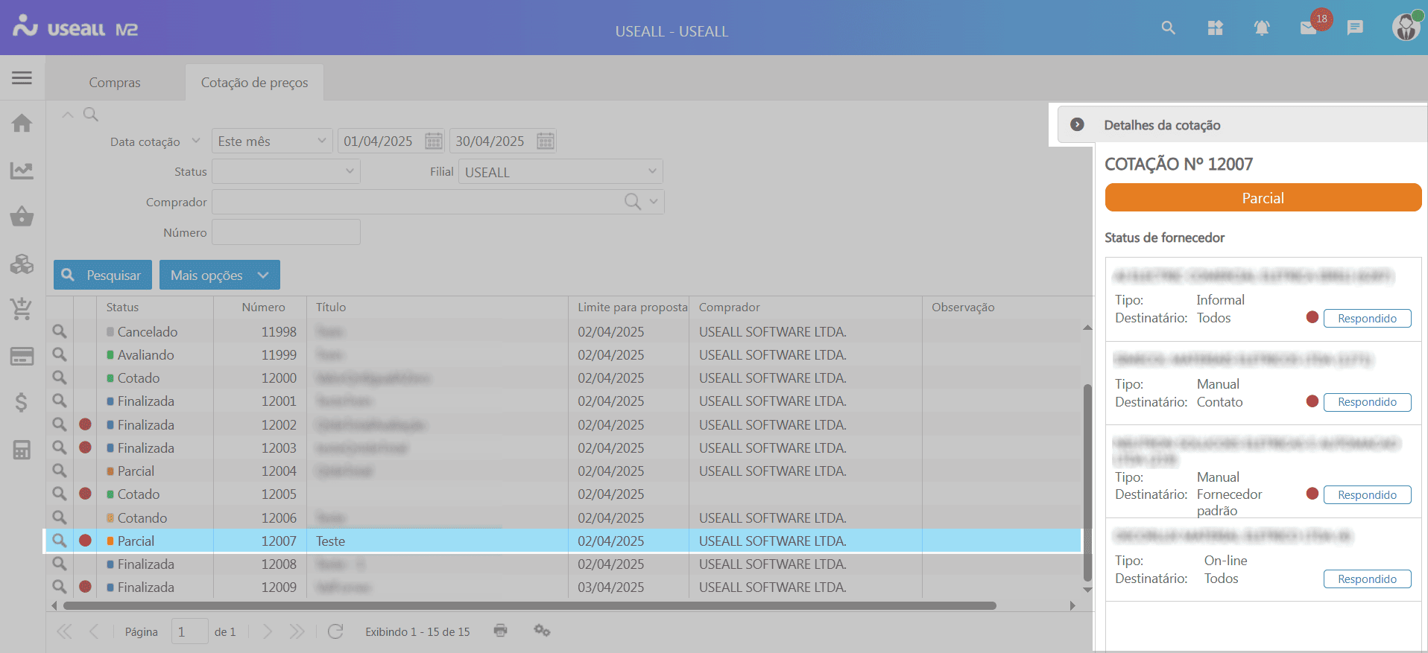
Task: Open the user avatar profile menu
Action: click(x=1406, y=27)
